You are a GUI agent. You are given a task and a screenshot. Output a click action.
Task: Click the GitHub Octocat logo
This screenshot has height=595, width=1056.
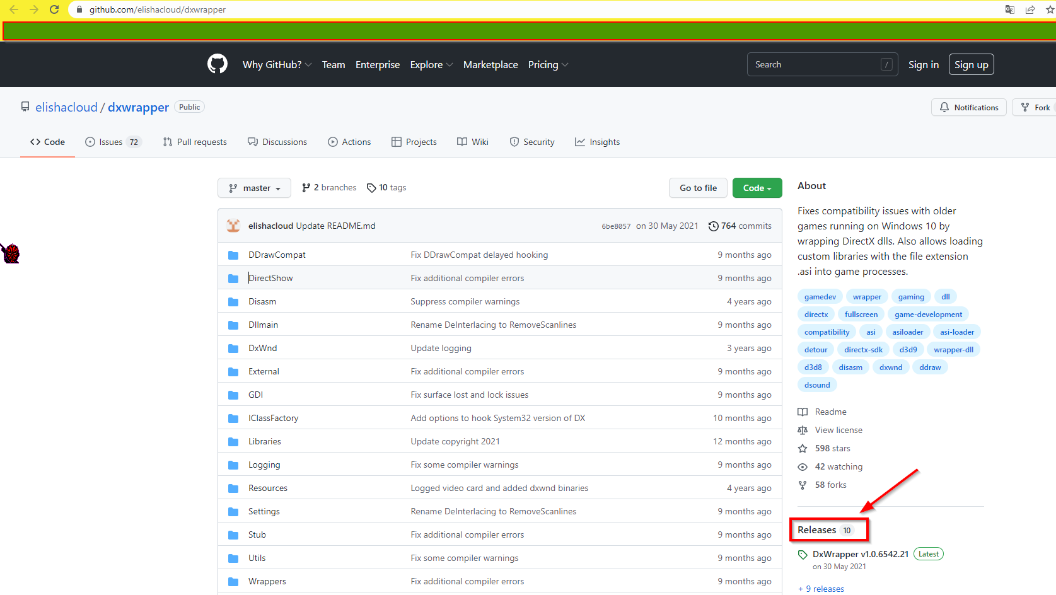(x=218, y=64)
